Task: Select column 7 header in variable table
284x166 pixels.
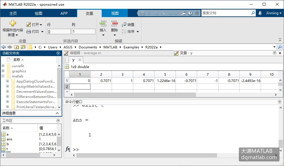Action: (x=208, y=75)
